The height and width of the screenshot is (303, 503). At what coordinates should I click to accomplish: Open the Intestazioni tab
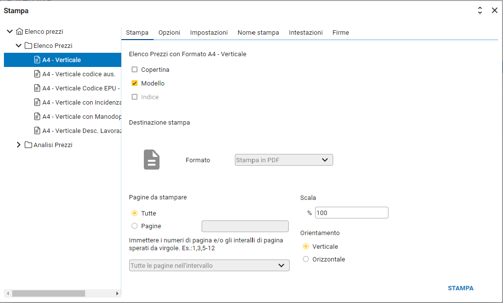click(306, 33)
